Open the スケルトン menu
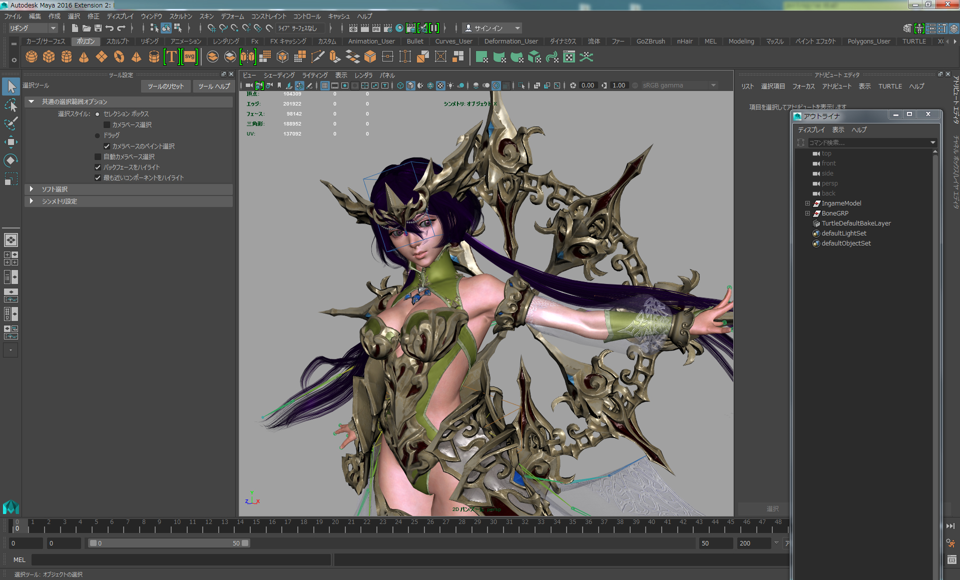This screenshot has width=960, height=580. [180, 16]
